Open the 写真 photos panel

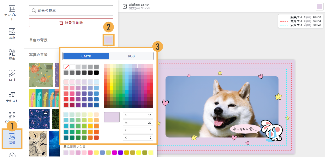(x=12, y=34)
